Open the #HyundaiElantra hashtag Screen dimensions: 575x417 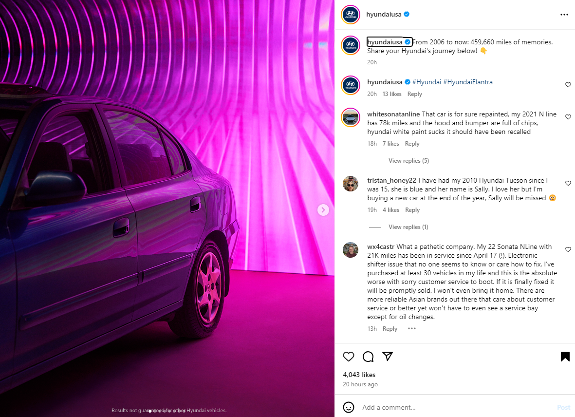pos(467,82)
